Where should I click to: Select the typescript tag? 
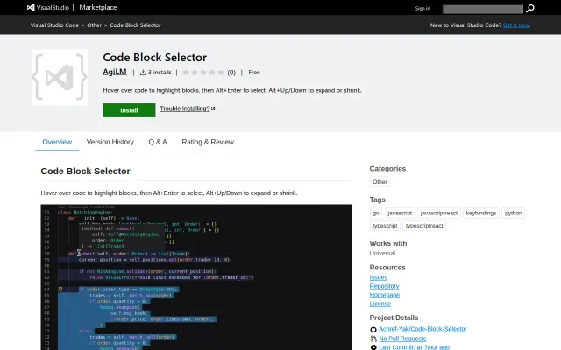[385, 226]
